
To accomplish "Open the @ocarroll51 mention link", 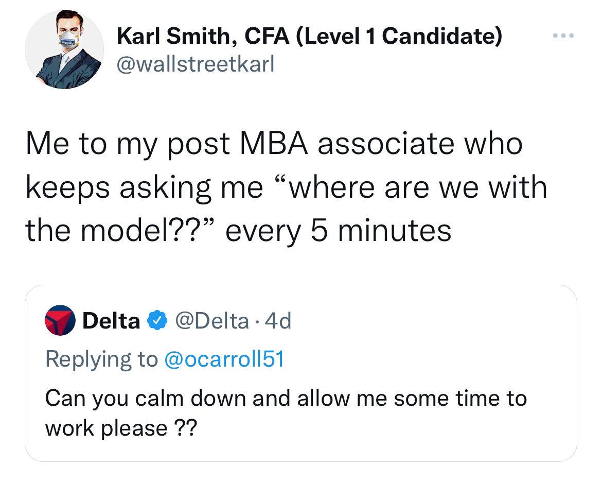I will pos(223,359).
